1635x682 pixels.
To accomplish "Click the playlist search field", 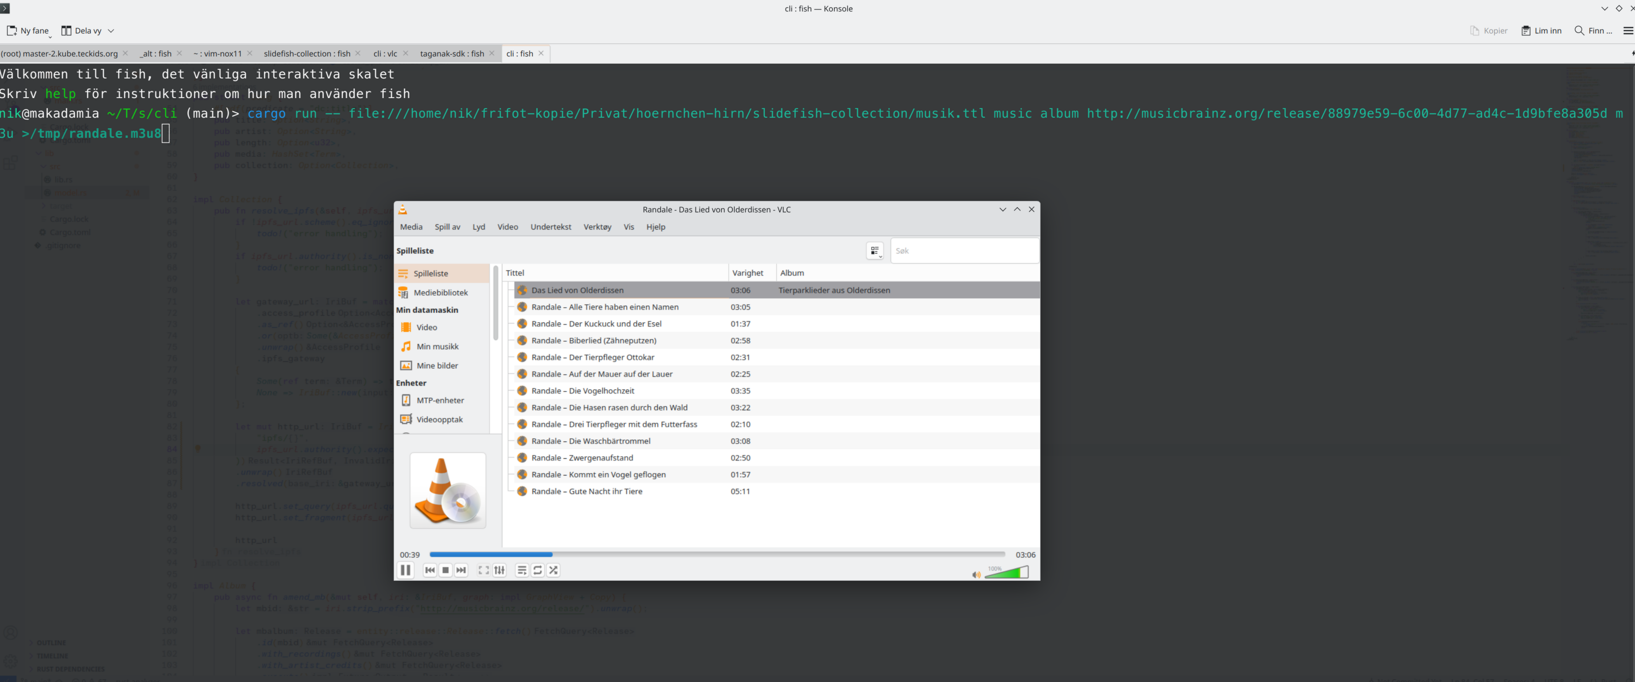I will coord(965,251).
